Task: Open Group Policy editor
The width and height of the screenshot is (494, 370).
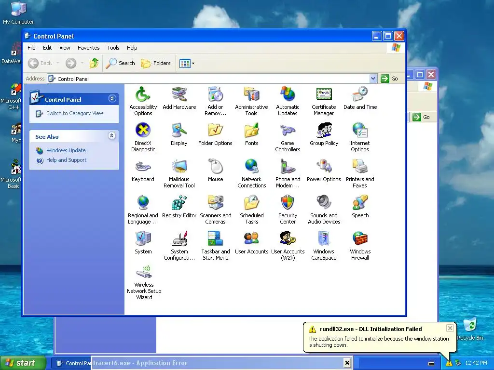Action: click(x=324, y=134)
